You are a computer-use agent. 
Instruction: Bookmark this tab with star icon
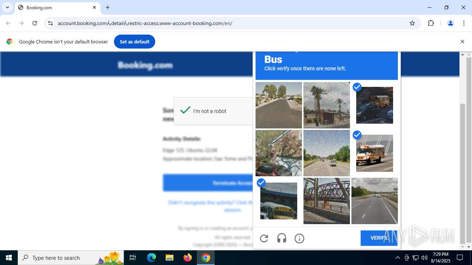[412, 23]
